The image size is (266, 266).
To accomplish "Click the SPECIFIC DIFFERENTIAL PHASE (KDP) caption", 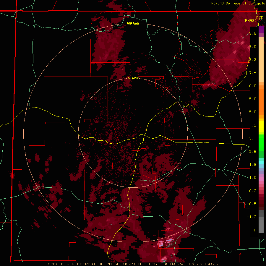I will 92,264.
